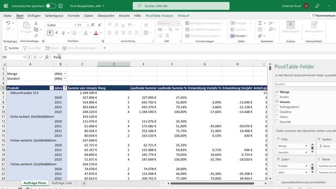The height and width of the screenshot is (189, 336).
Task: Open the Produkt column filter dropdown
Action: pos(51,88)
